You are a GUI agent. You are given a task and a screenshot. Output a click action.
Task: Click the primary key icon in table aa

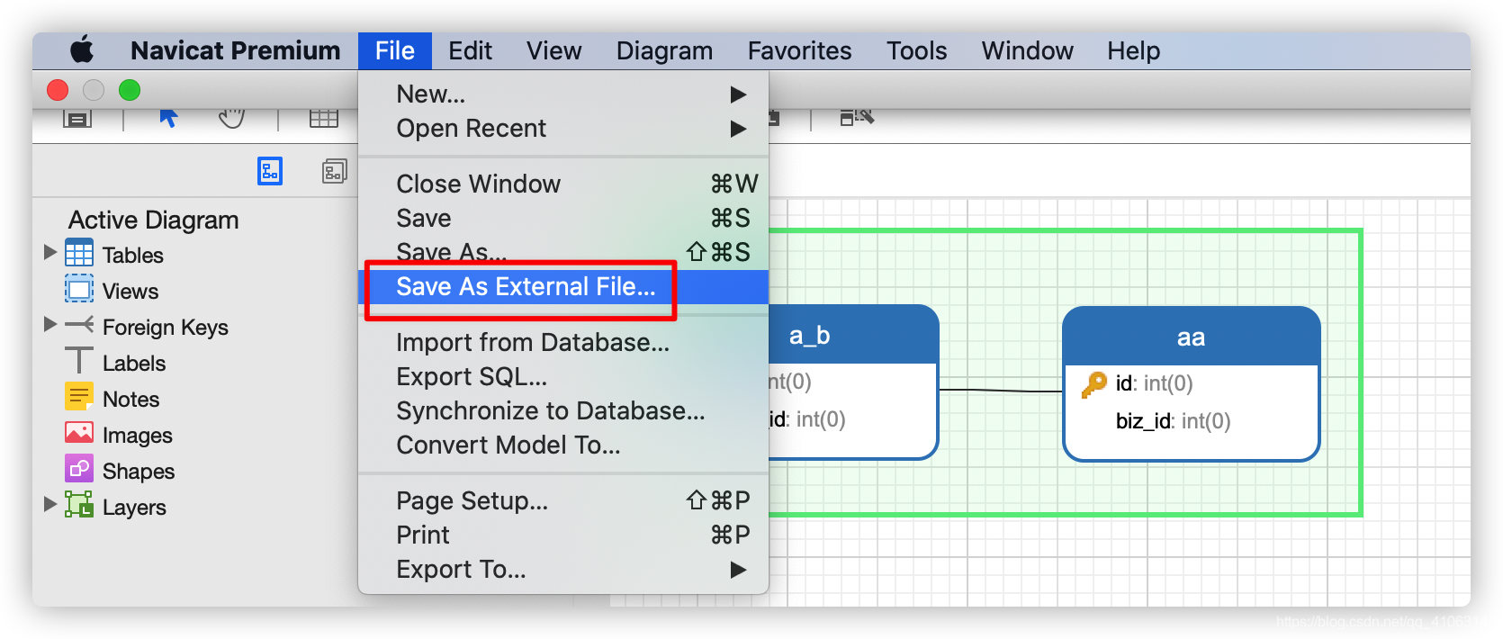pos(1093,384)
